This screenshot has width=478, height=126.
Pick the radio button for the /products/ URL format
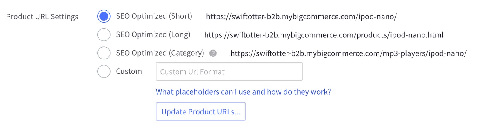(104, 35)
